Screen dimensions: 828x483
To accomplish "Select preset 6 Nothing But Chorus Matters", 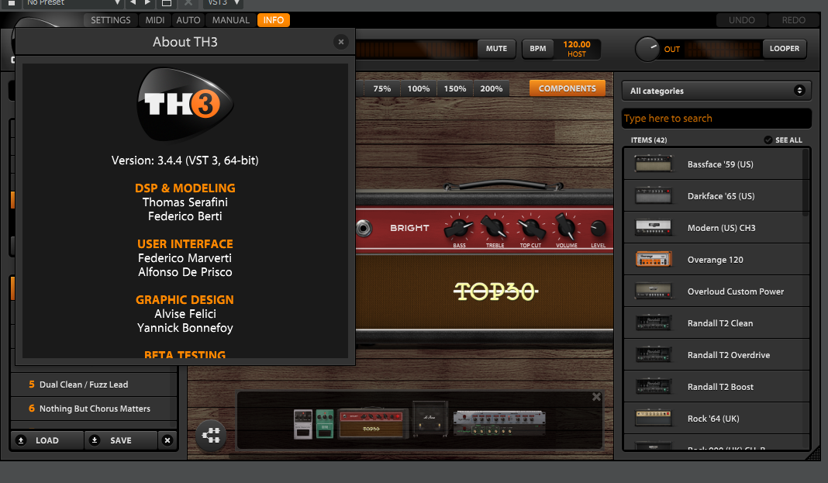I will click(x=94, y=409).
